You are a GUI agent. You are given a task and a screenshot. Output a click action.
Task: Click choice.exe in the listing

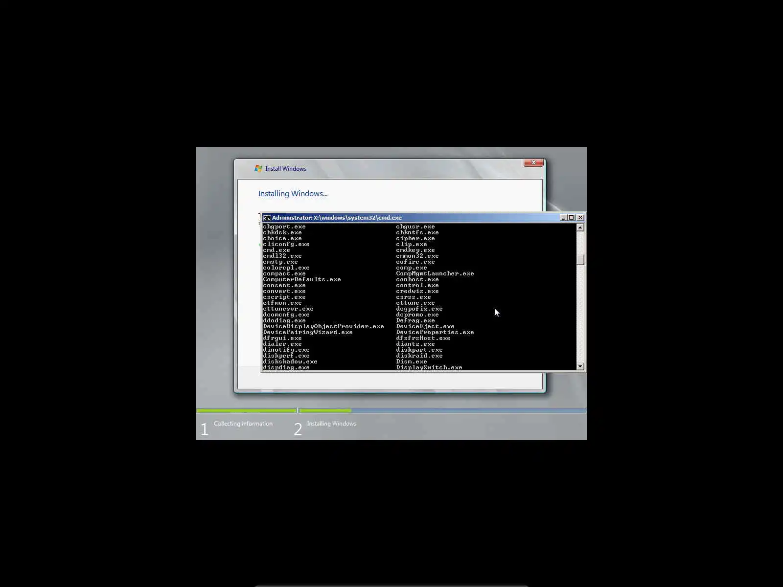click(282, 238)
